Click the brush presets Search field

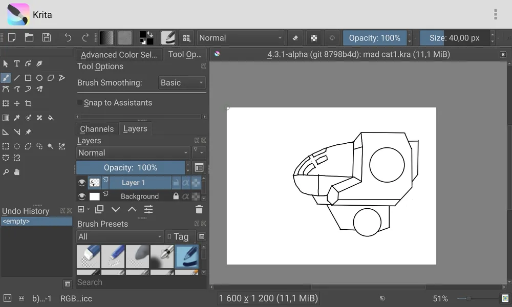138,282
